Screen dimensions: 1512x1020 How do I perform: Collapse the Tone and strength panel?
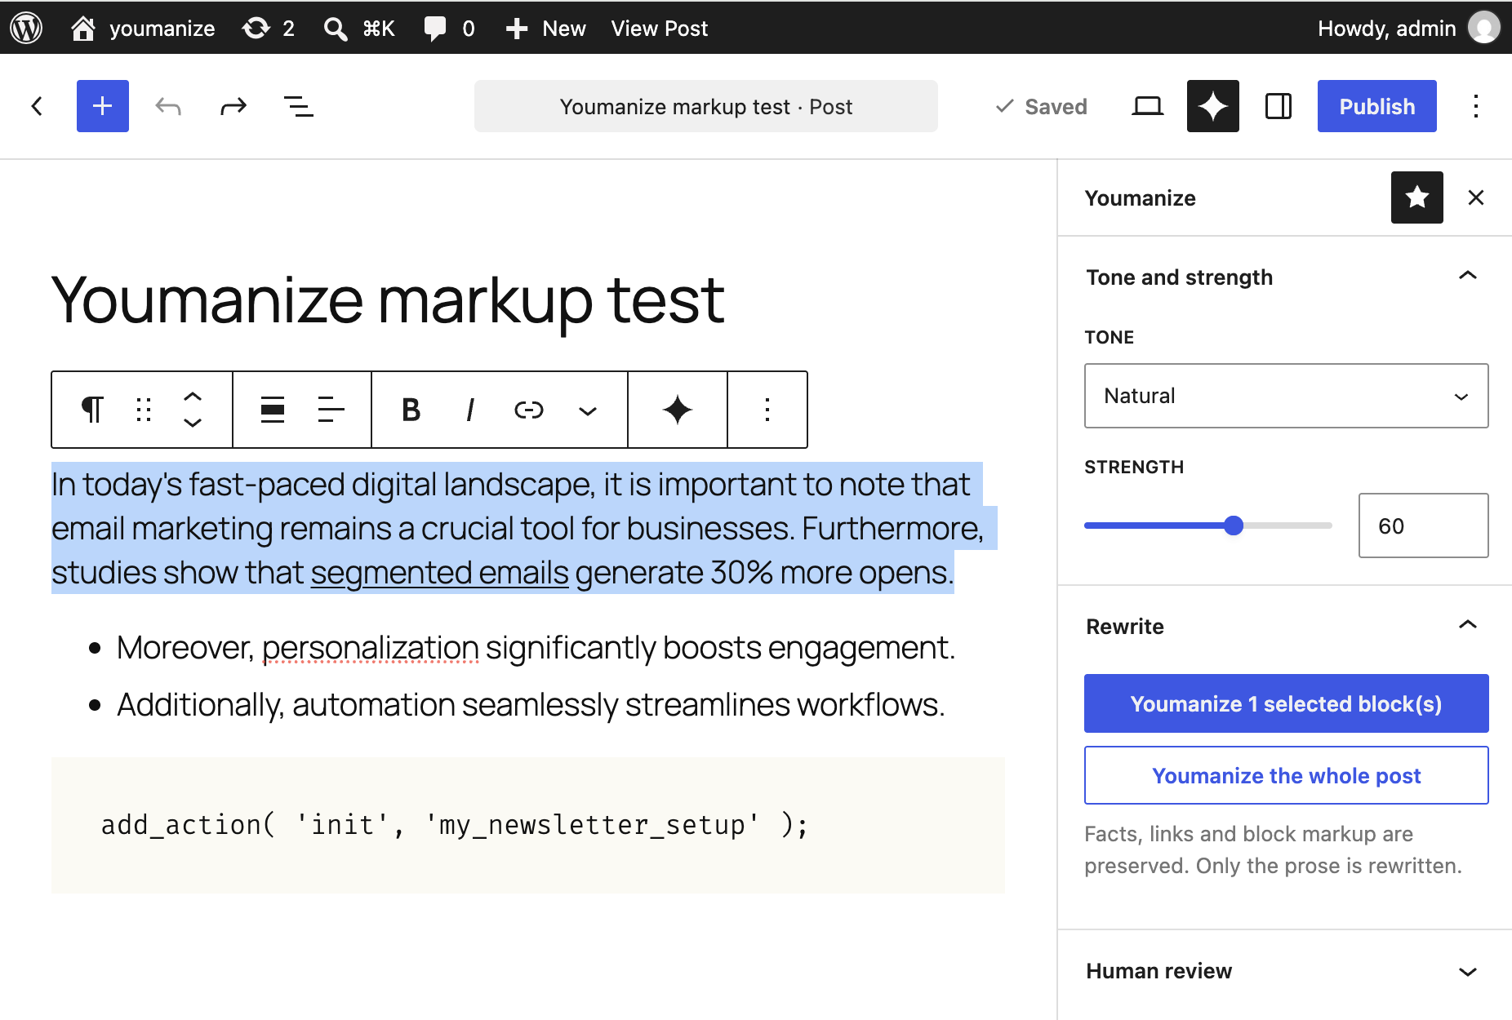click(1285, 277)
